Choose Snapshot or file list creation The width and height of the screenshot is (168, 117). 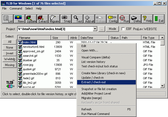click(x=106, y=89)
